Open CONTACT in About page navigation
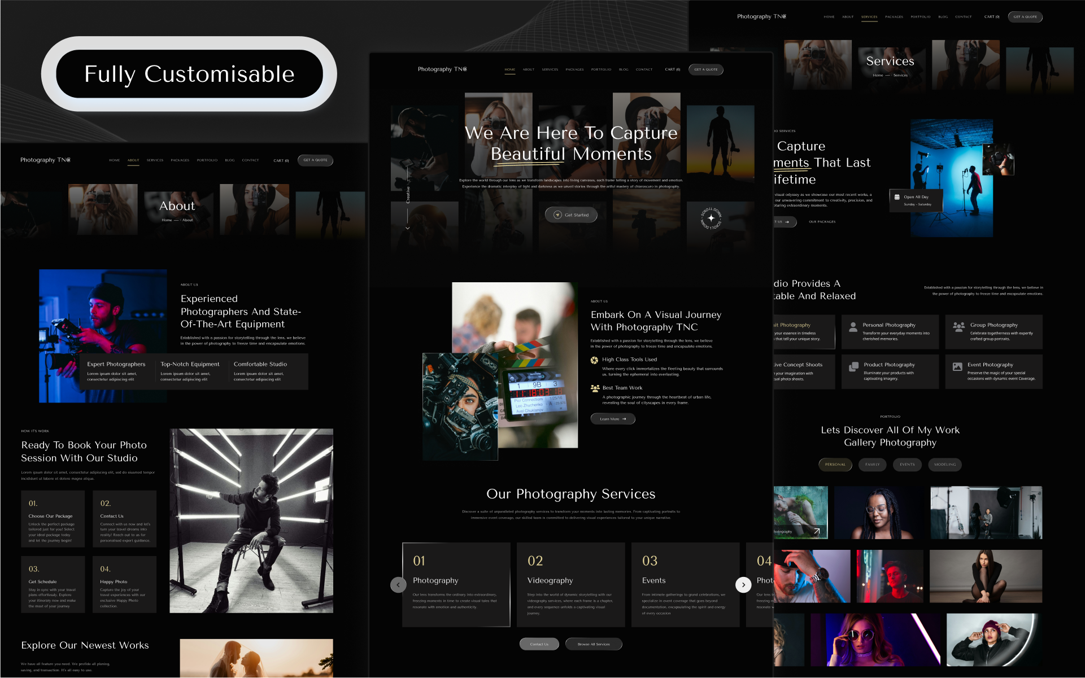1085x678 pixels. click(x=250, y=160)
